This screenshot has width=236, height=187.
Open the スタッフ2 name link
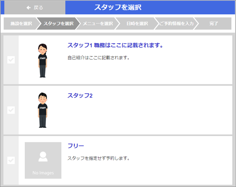(80, 96)
